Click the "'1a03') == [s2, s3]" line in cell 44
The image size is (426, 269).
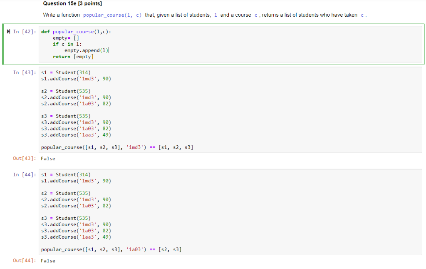pos(111,249)
